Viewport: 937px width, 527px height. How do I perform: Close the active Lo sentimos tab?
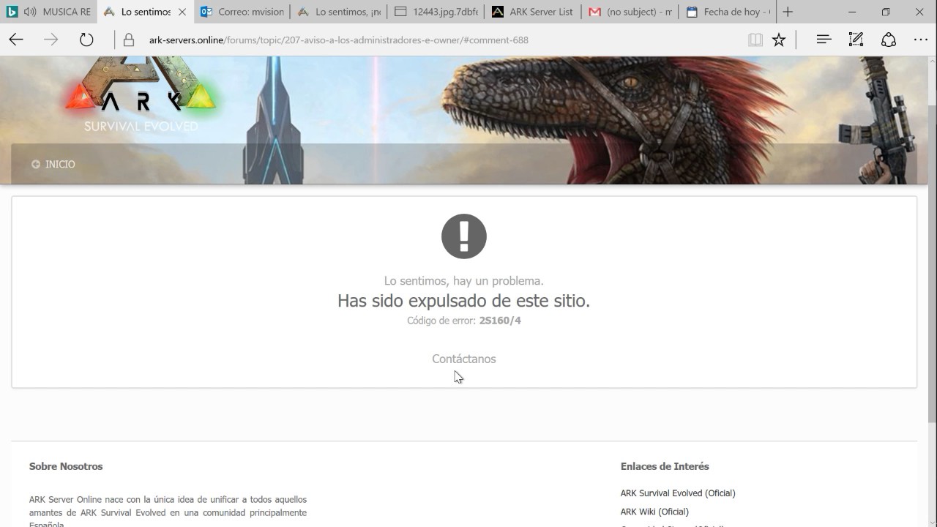(182, 12)
